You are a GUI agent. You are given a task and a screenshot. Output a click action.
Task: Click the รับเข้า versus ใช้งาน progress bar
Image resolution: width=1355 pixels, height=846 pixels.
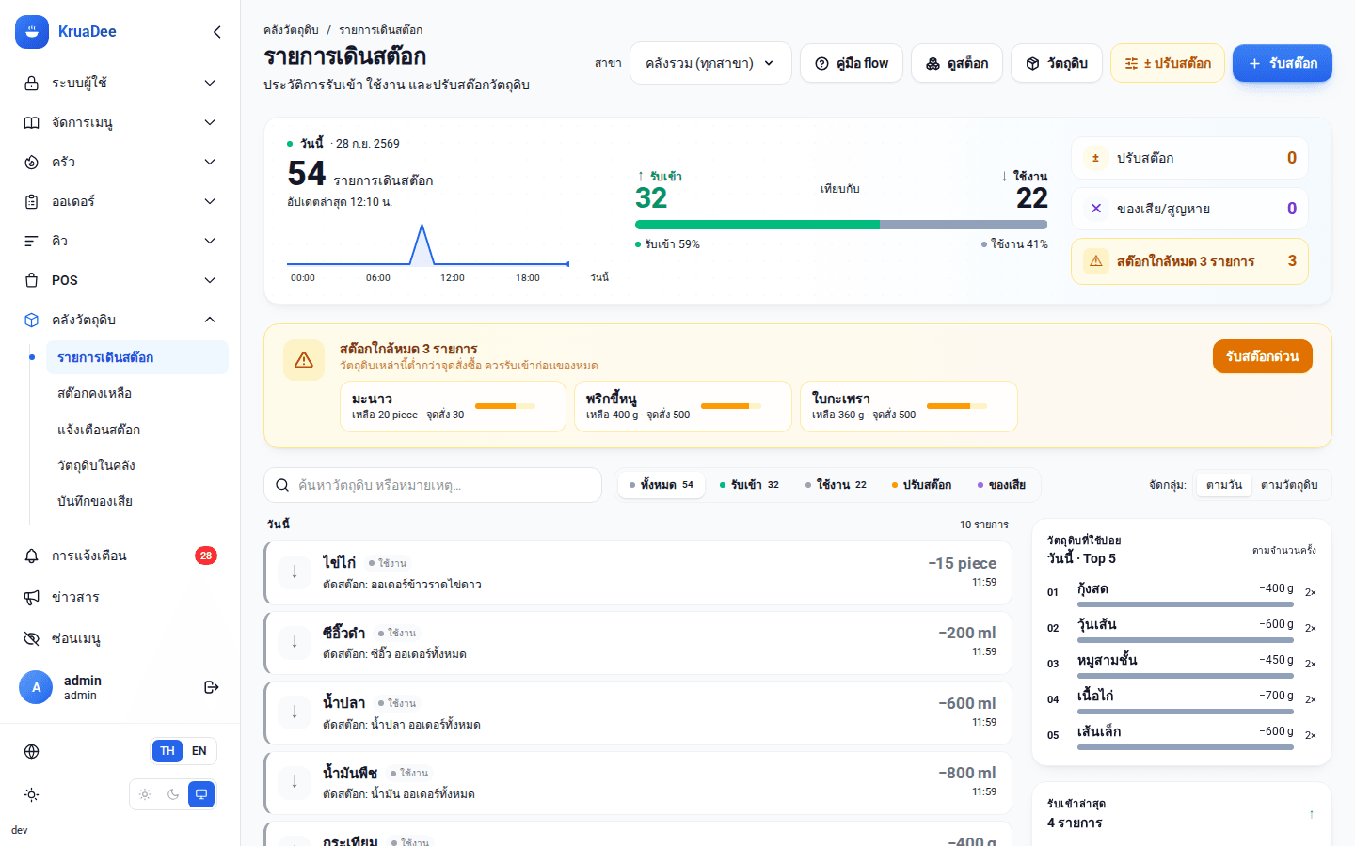click(841, 225)
